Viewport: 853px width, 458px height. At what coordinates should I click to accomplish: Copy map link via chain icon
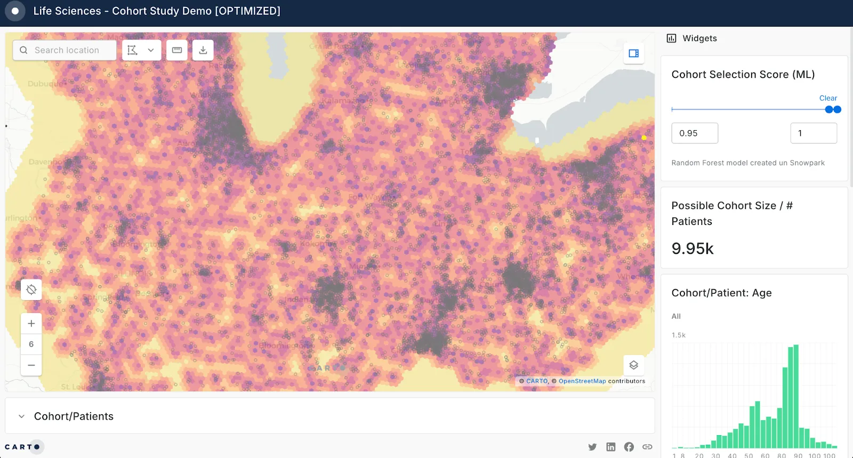[x=647, y=447]
